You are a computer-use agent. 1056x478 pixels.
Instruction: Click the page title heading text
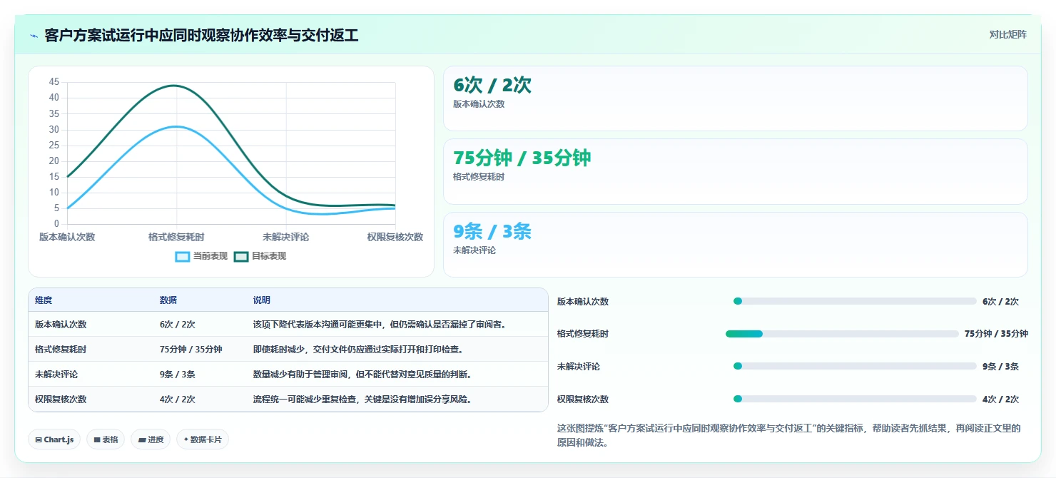pyautogui.click(x=201, y=35)
